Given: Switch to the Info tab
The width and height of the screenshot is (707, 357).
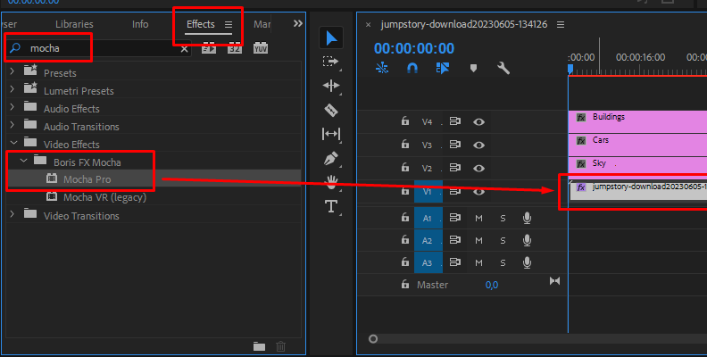Looking at the screenshot, I should pyautogui.click(x=140, y=24).
